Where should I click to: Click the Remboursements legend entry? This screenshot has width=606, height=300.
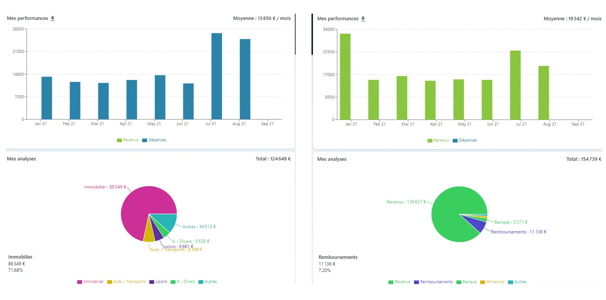[433, 282]
